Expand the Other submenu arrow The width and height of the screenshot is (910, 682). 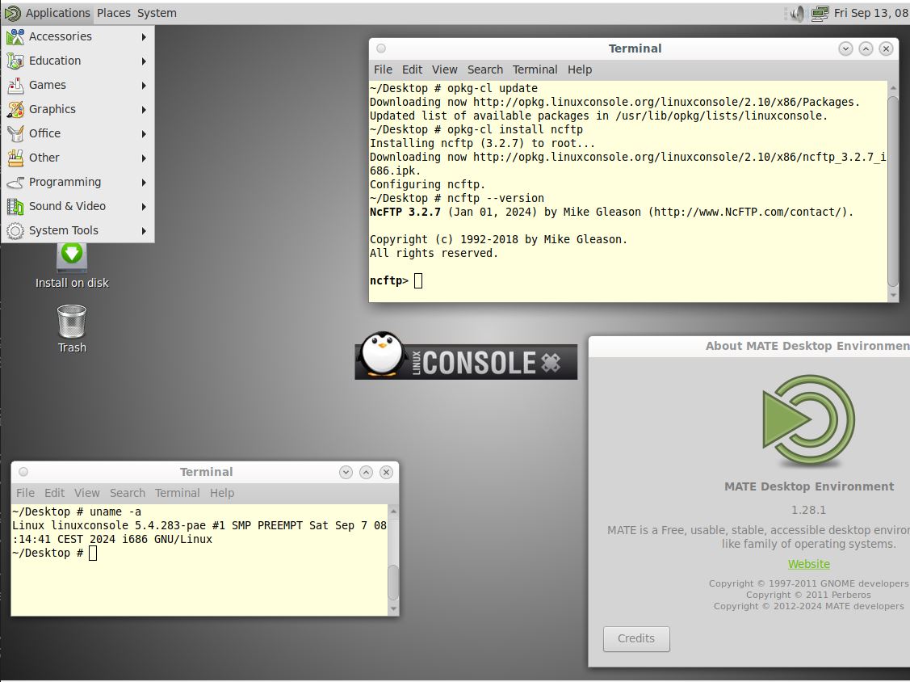point(144,158)
